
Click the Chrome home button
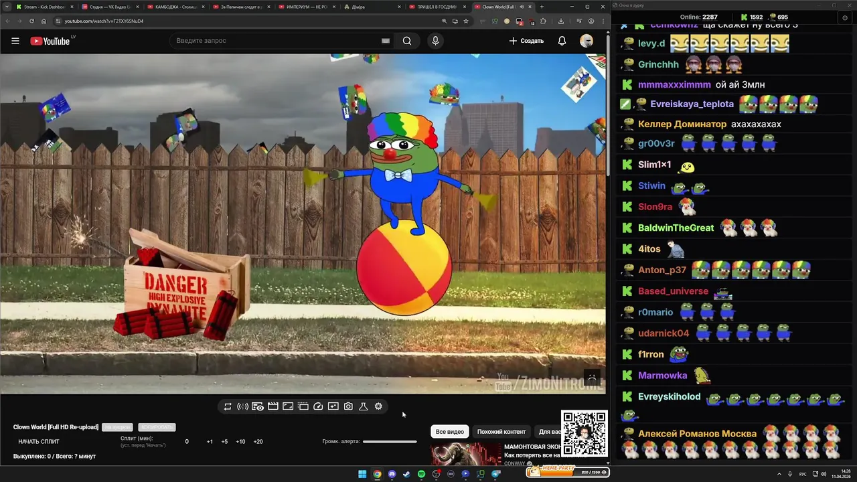44,21
